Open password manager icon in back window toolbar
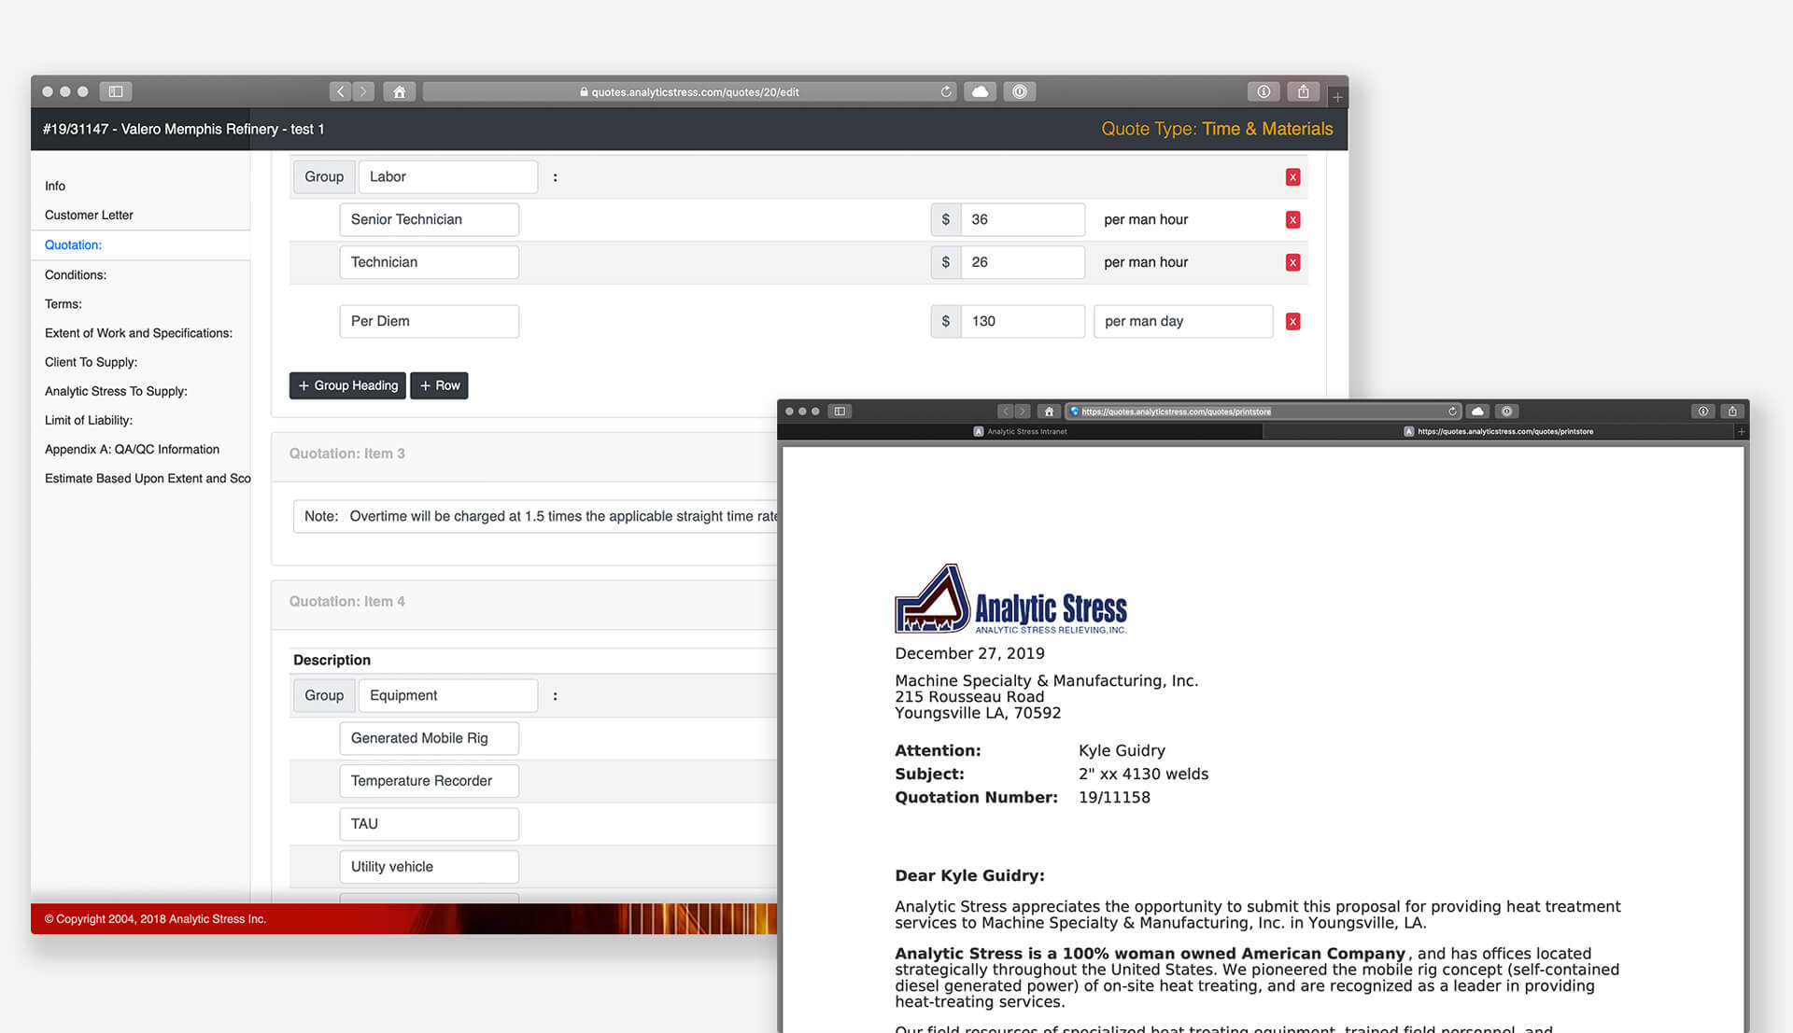 [x=1020, y=91]
